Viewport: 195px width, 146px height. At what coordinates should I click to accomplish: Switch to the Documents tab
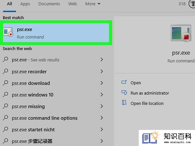[49, 4]
